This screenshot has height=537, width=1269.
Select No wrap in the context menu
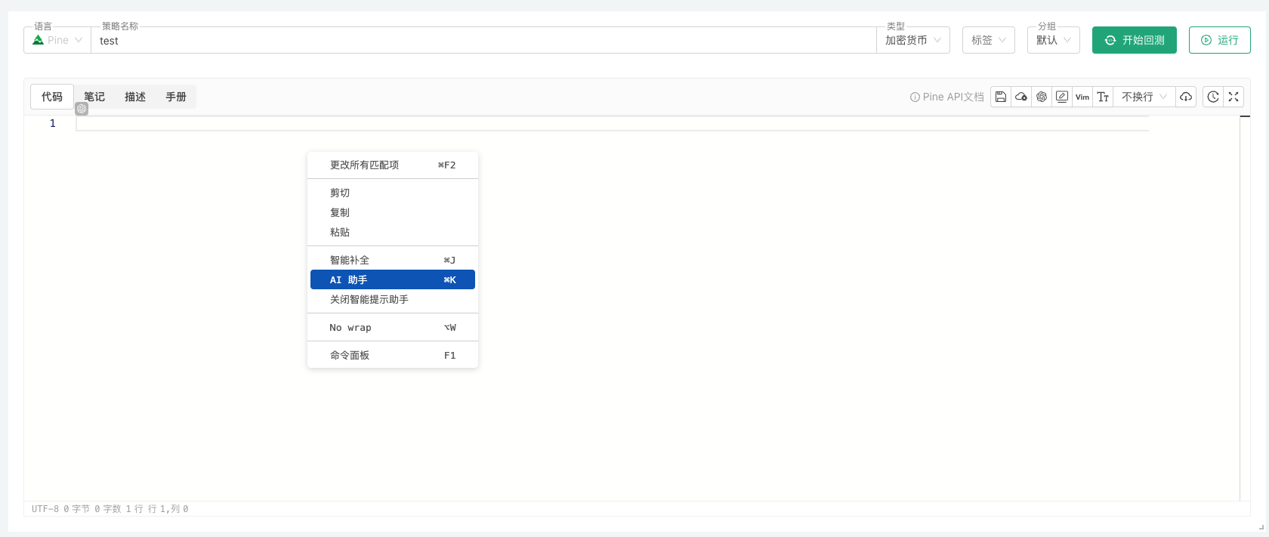point(393,327)
